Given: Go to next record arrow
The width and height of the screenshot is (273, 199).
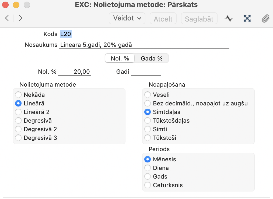Looking at the screenshot, I should click(21, 18).
